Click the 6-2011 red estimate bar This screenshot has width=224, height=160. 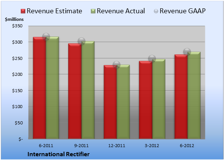[x=40, y=88]
